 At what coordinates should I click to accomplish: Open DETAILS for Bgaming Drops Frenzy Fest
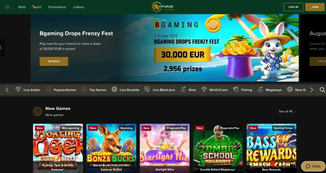(54, 61)
